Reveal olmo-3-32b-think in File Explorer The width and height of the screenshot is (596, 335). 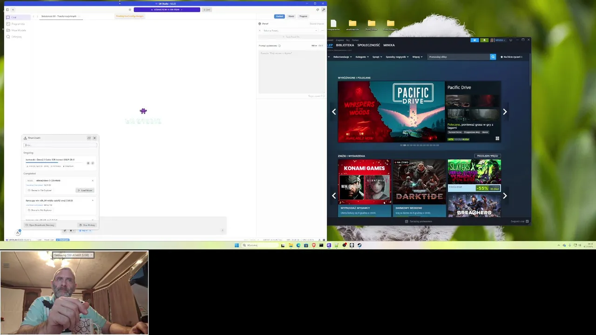click(x=40, y=190)
